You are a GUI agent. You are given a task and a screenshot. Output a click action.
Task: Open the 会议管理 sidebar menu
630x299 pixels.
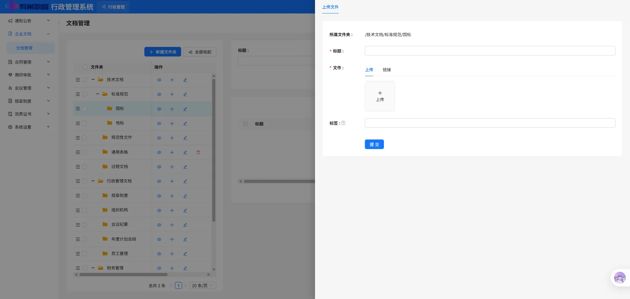tap(29, 88)
